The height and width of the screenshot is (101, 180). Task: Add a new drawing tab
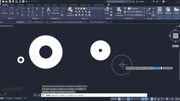coord(111,22)
